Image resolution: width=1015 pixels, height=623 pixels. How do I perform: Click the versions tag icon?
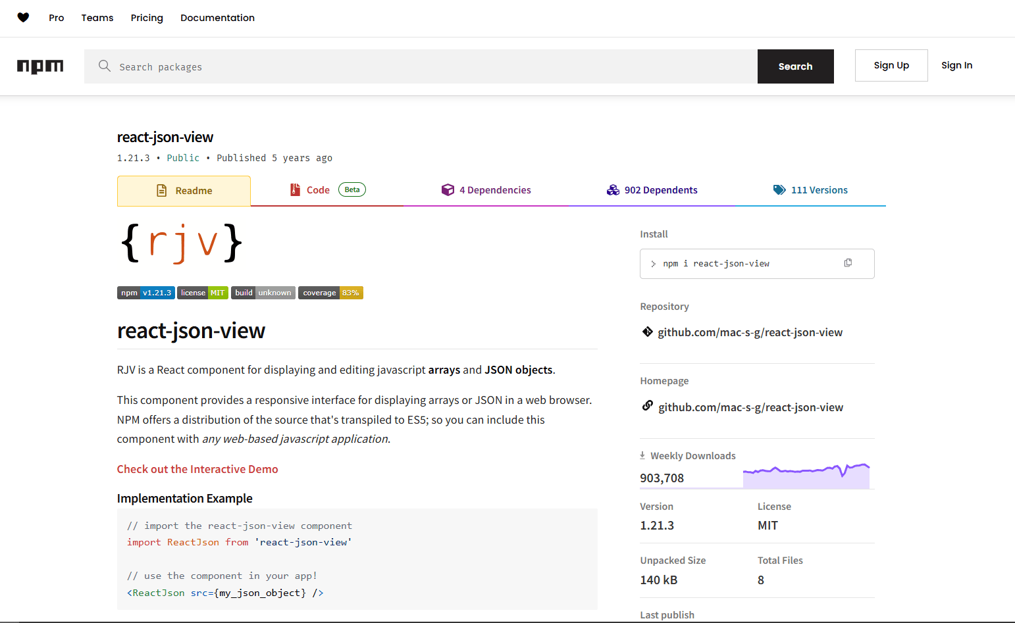[x=779, y=189]
